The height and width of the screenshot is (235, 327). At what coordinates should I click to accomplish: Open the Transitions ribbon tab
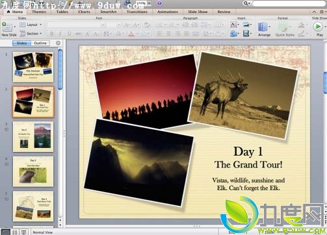137,12
